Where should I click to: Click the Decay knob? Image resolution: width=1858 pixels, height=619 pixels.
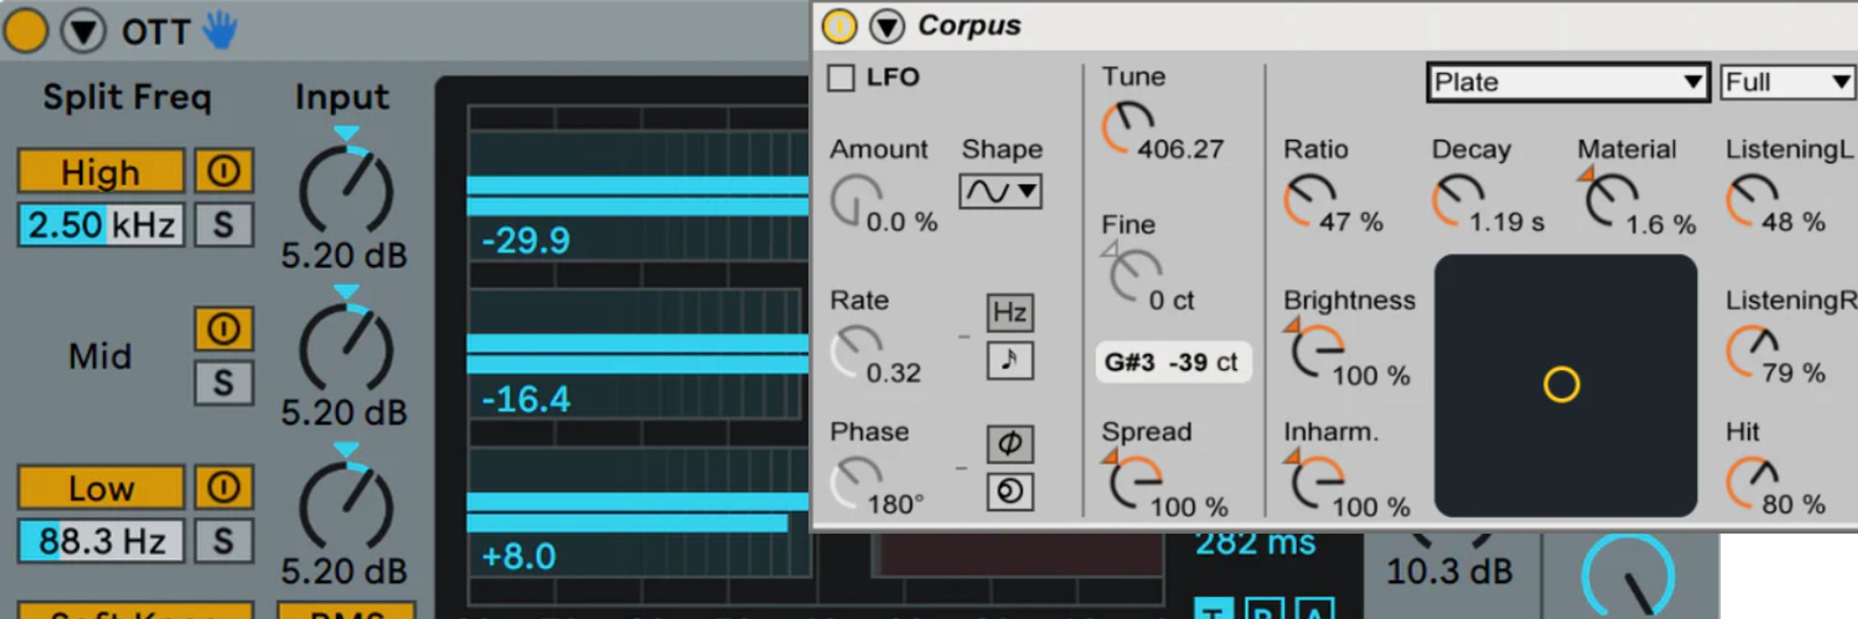[1459, 201]
